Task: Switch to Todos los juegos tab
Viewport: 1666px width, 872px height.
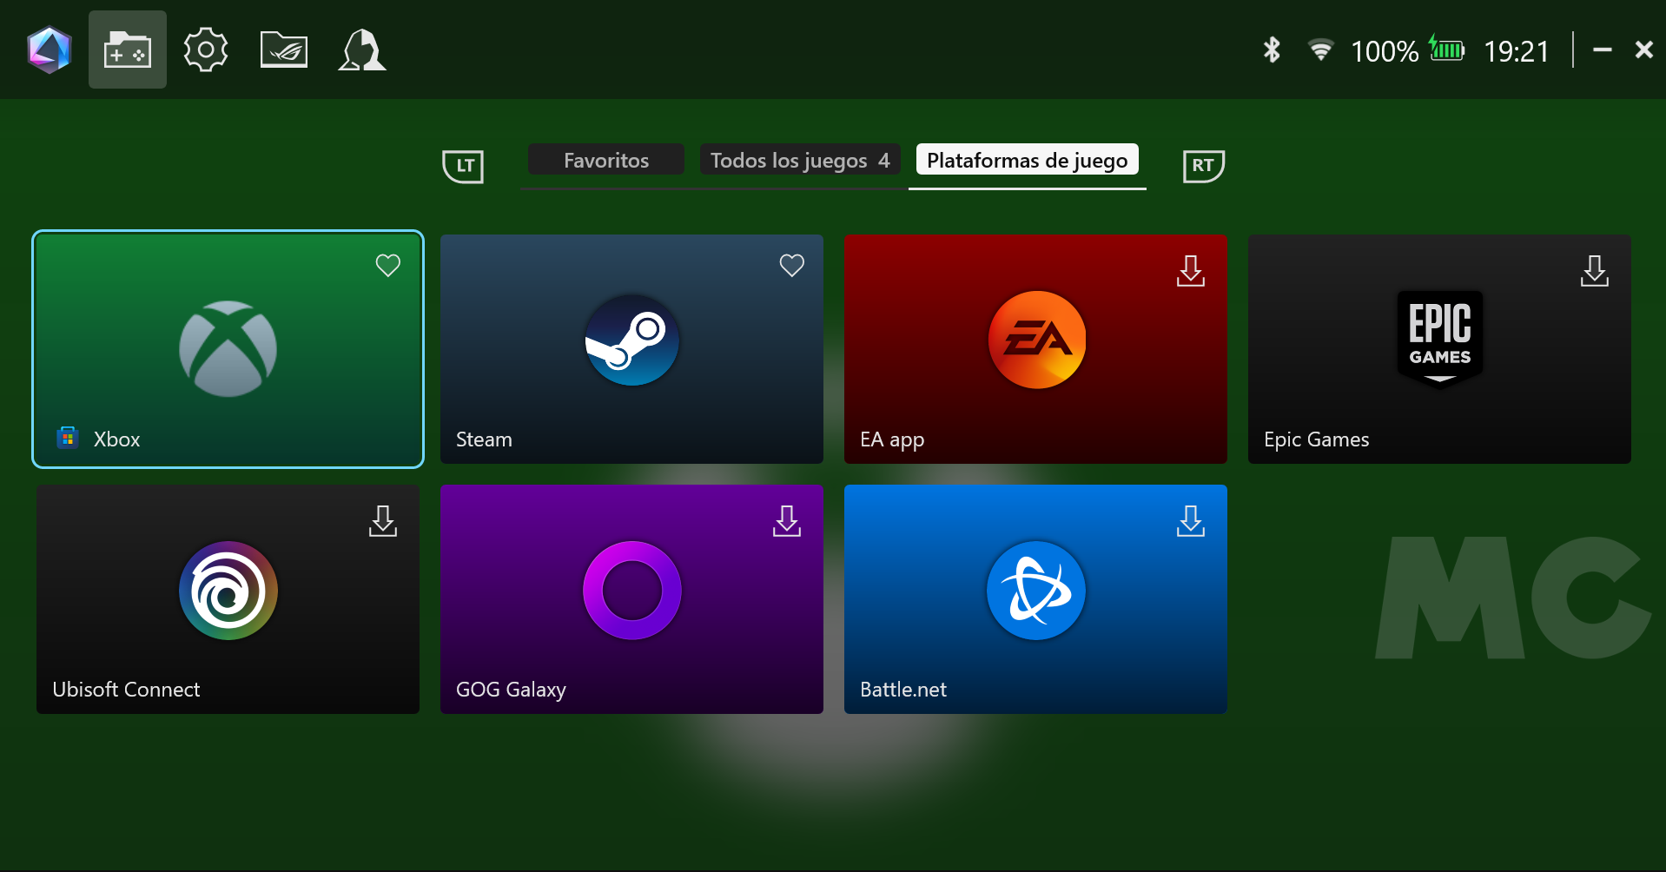Action: 799,161
